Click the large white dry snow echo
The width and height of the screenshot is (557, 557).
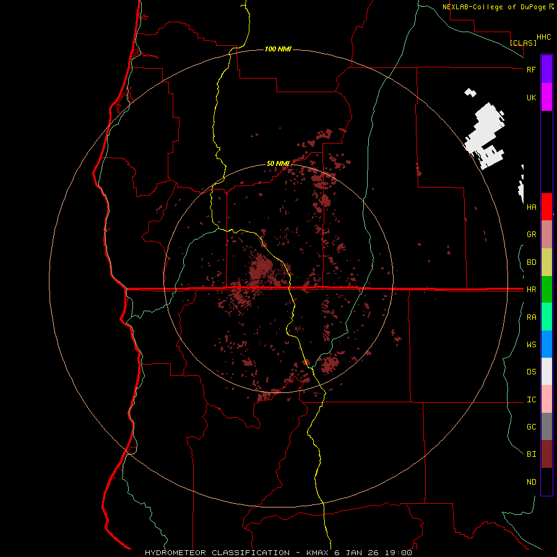click(x=486, y=136)
